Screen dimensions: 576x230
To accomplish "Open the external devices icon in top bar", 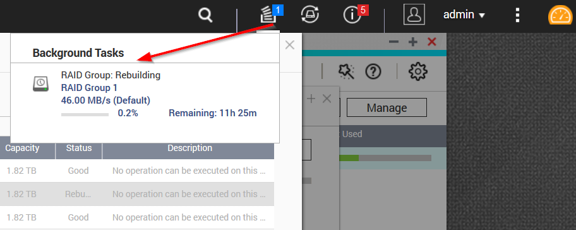I will 309,15.
